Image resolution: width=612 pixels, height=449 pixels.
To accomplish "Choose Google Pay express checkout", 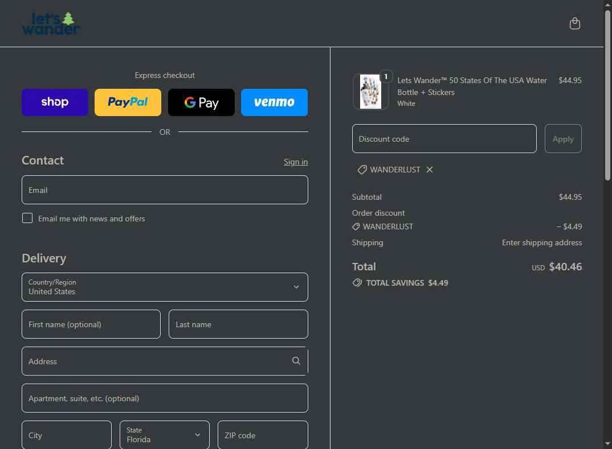I will pyautogui.click(x=201, y=102).
